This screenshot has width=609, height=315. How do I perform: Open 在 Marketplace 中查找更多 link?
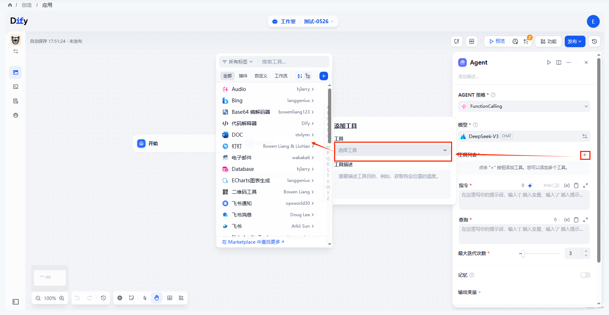point(253,242)
